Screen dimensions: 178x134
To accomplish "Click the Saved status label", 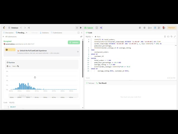I will point(88,78).
